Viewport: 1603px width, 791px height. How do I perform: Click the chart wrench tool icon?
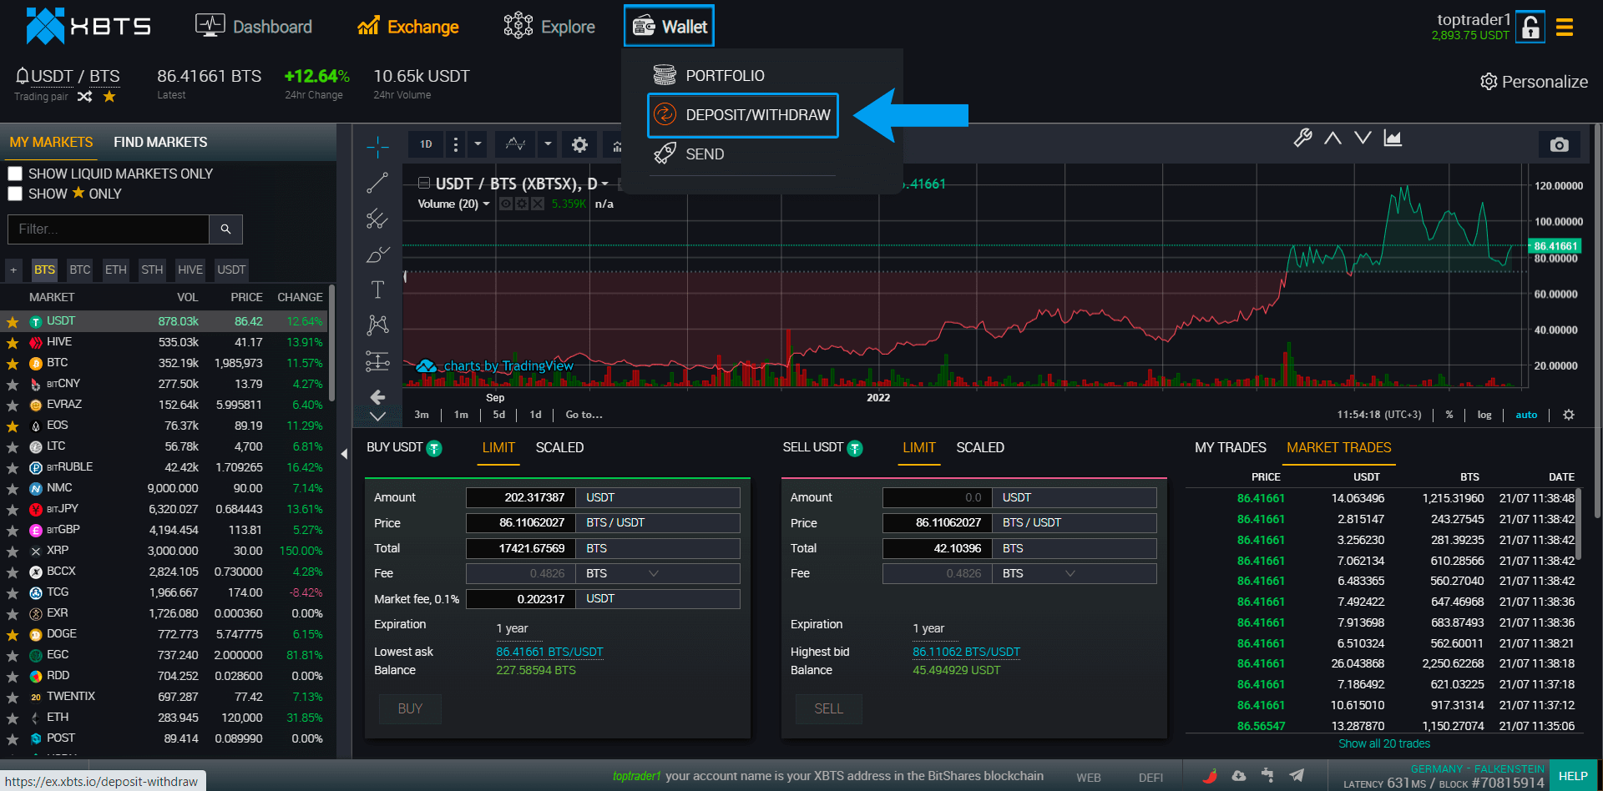coord(1302,138)
